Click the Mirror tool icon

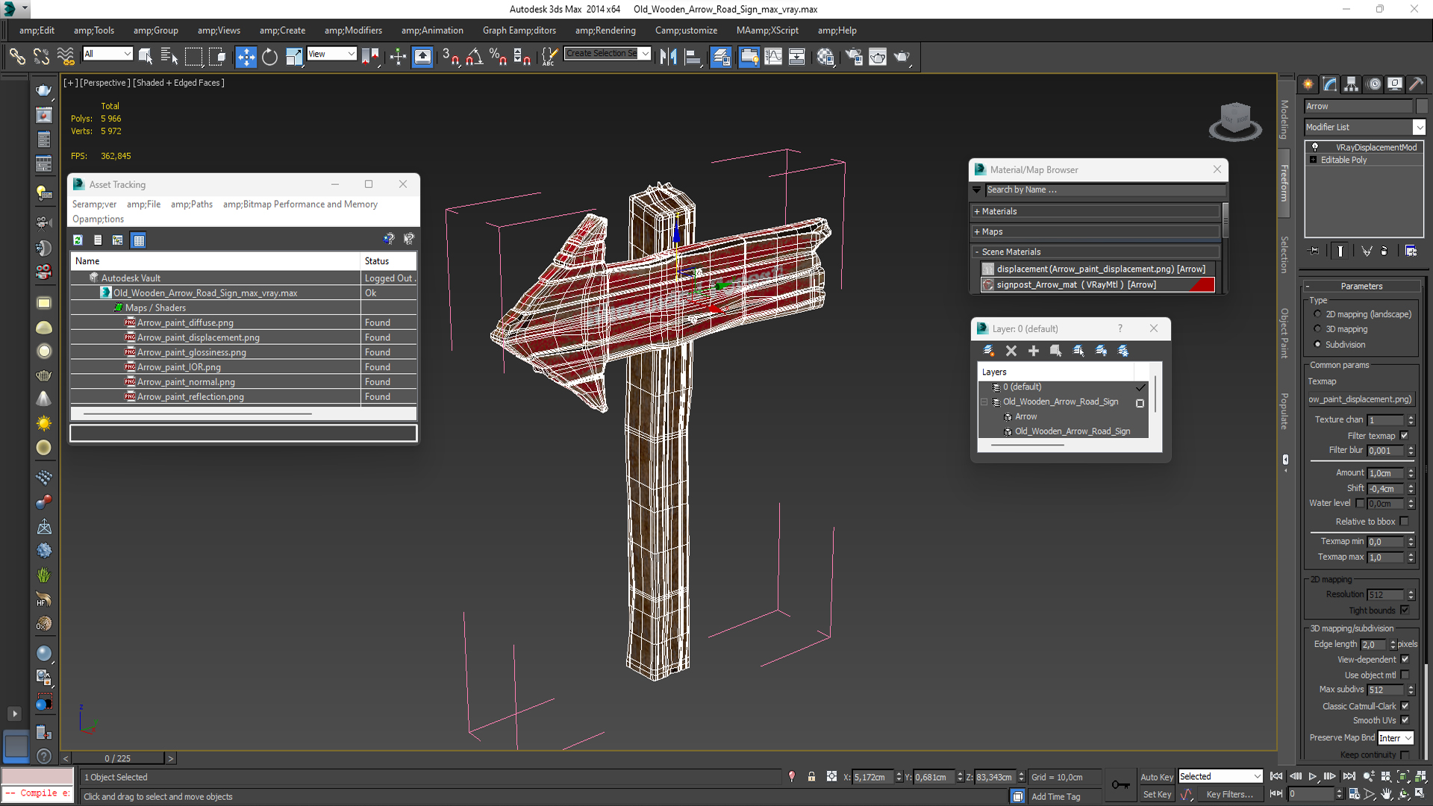pyautogui.click(x=668, y=57)
